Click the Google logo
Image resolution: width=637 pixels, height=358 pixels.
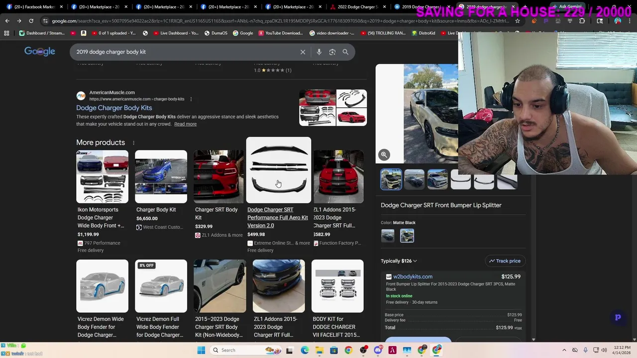pyautogui.click(x=40, y=52)
